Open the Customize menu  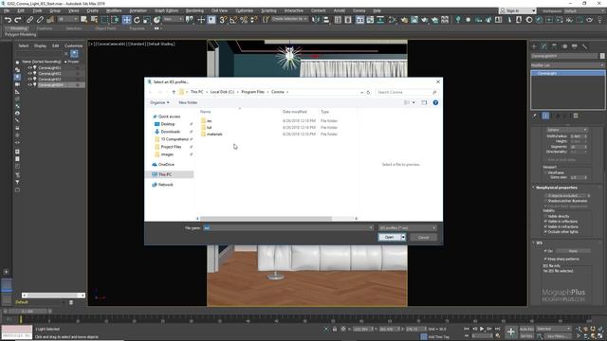coord(245,10)
